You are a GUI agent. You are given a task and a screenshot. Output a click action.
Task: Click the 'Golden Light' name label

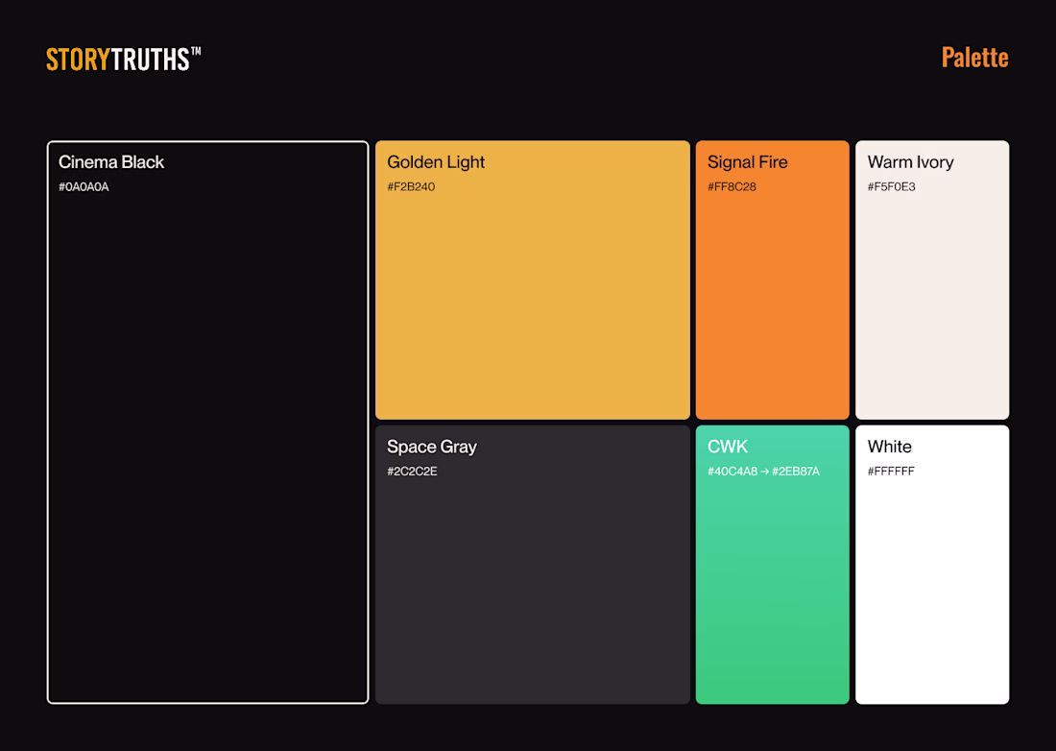coord(436,162)
